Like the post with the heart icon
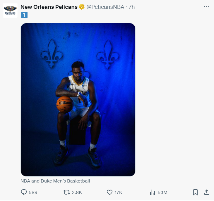Screen dimensions: 214x201 [109, 192]
